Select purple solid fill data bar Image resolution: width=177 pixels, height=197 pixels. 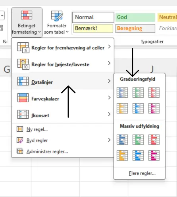(x=154, y=155)
